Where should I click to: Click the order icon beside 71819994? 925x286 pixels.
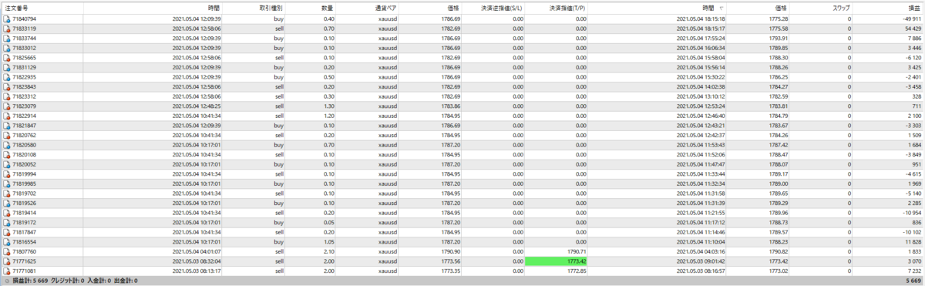7,174
